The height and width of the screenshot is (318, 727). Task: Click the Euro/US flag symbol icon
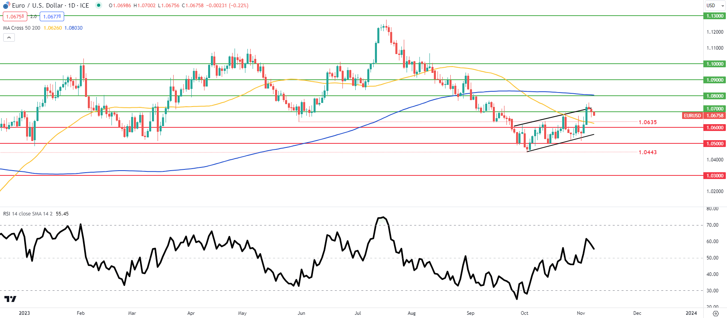(x=6, y=5)
